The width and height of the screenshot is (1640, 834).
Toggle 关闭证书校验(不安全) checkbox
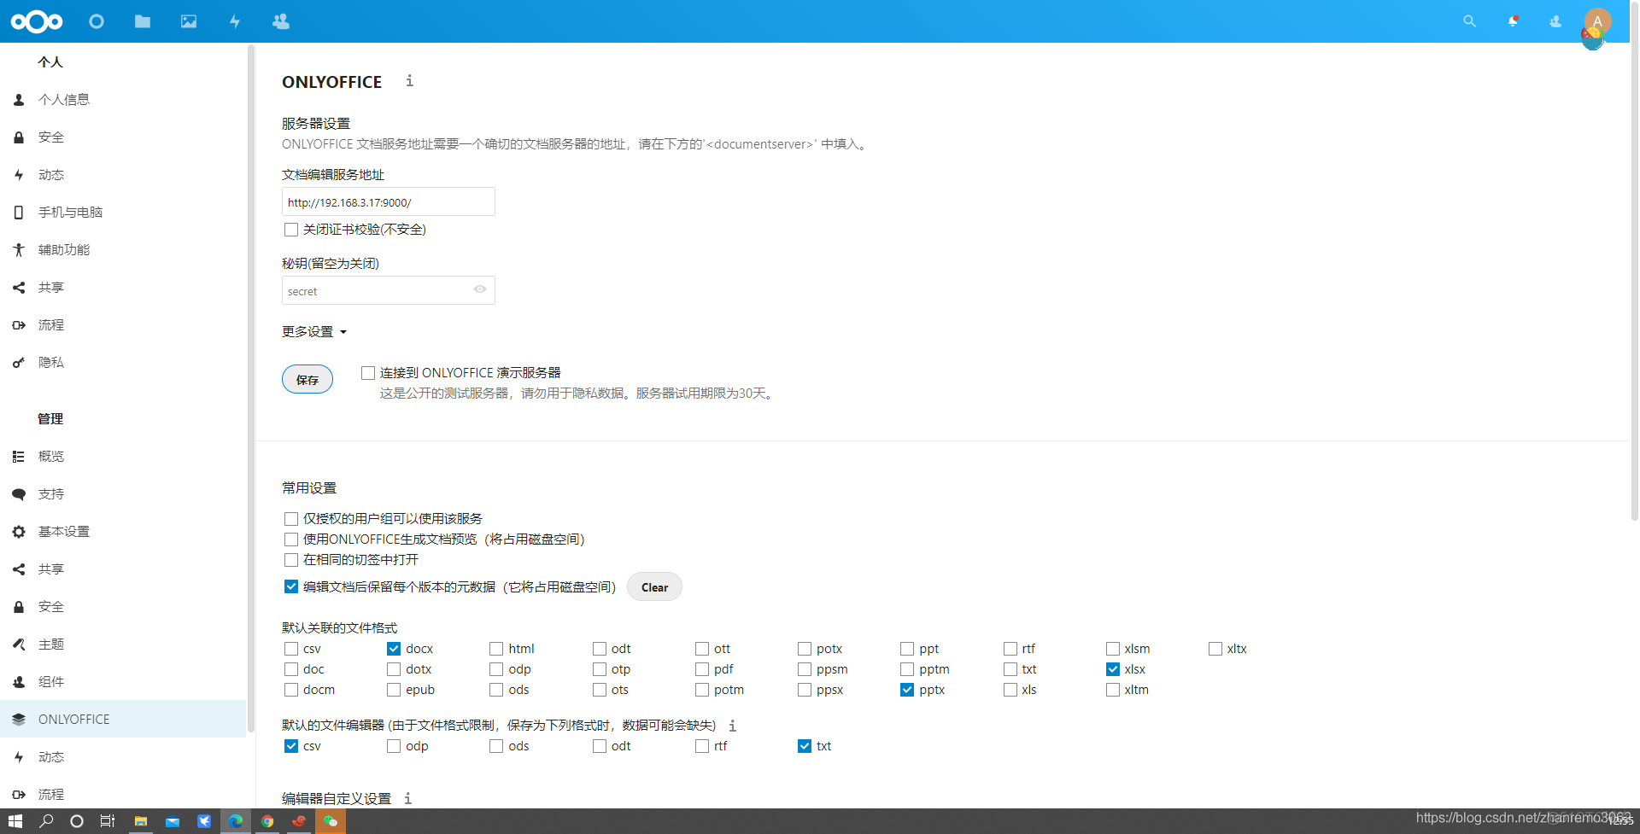291,230
